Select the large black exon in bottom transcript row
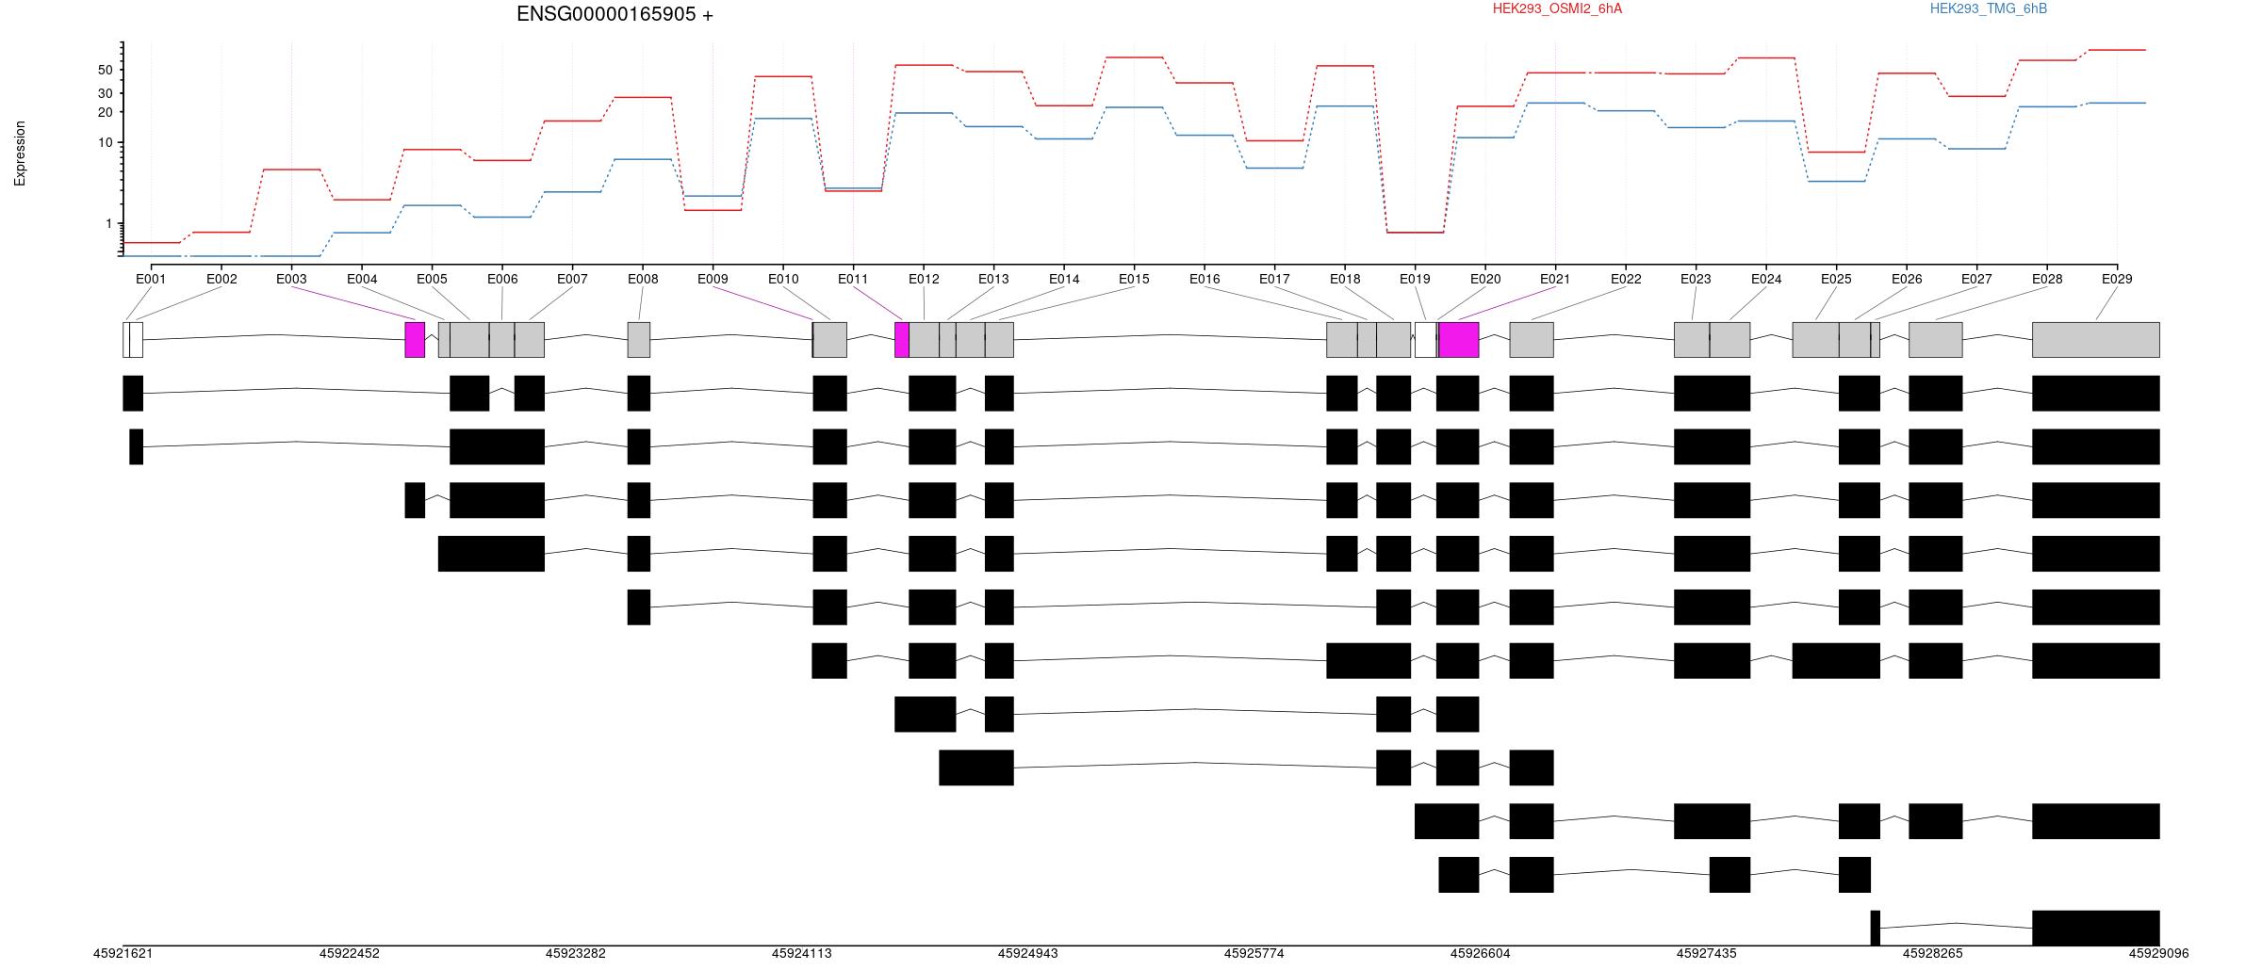The image size is (2262, 970). tap(2096, 928)
